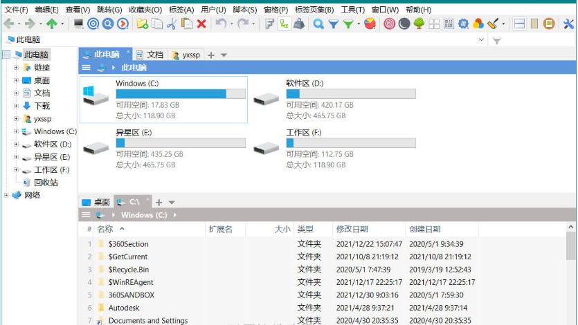Open the 工具(T) menu
578x325 pixels.
[353, 10]
